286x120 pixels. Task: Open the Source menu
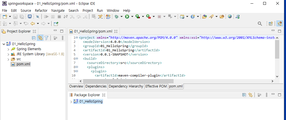(26, 11)
